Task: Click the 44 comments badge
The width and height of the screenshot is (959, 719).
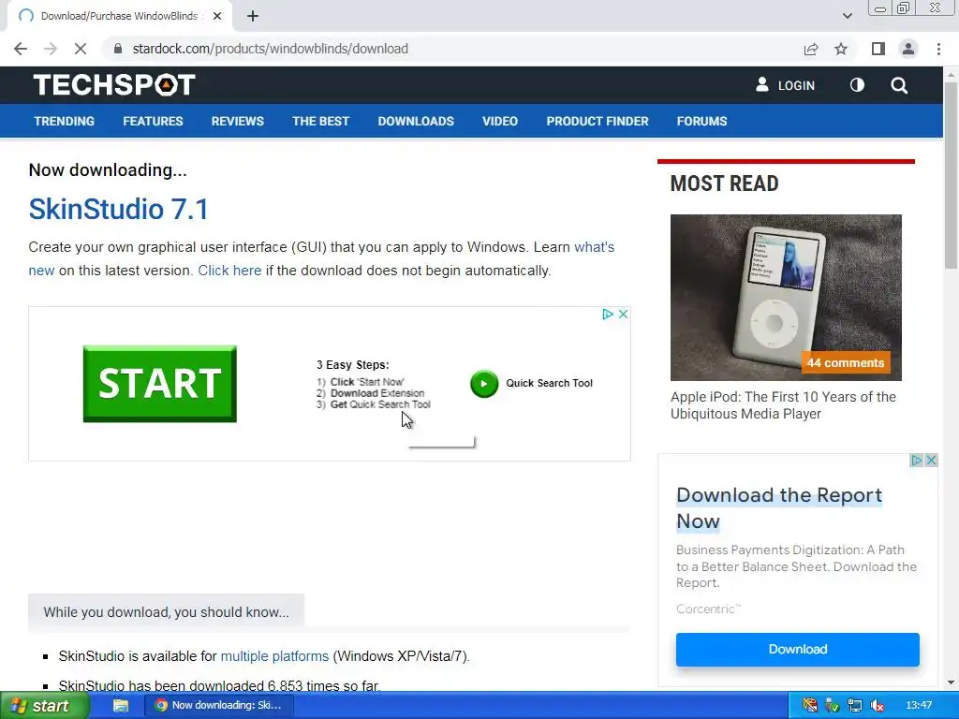Action: tap(846, 362)
